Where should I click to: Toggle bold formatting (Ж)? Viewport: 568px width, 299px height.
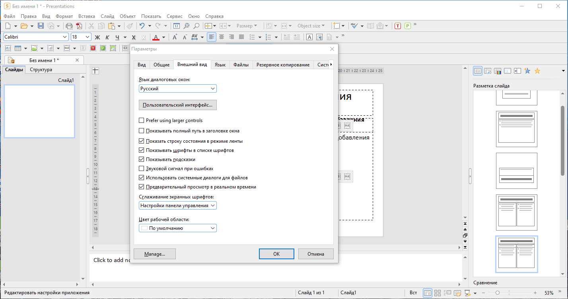[x=97, y=37]
